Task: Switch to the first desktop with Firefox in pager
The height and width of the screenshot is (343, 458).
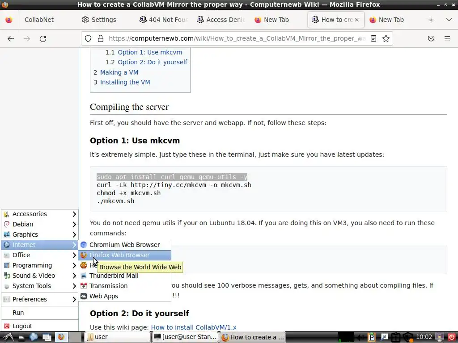Action: coord(62,337)
